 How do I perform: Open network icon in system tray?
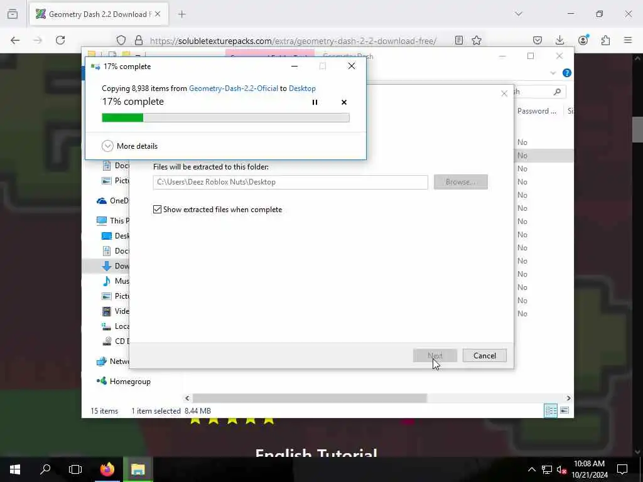(x=547, y=469)
